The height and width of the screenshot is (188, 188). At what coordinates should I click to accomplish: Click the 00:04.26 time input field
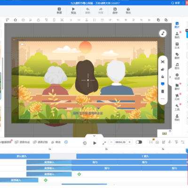point(120,142)
